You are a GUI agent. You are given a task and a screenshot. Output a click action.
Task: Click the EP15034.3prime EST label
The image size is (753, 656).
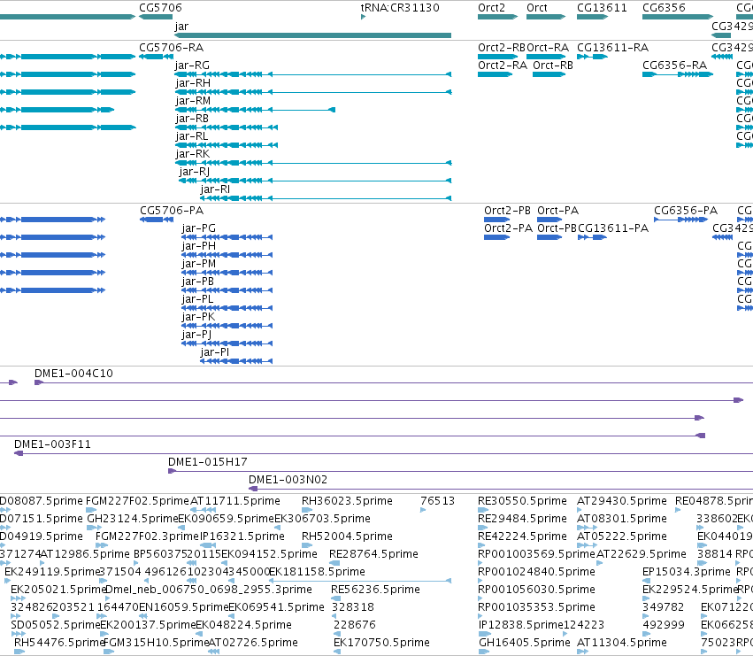coord(687,572)
